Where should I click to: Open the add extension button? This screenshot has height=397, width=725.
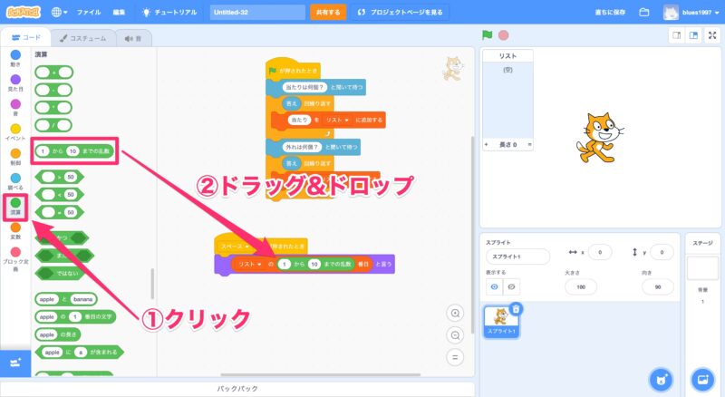[14, 363]
